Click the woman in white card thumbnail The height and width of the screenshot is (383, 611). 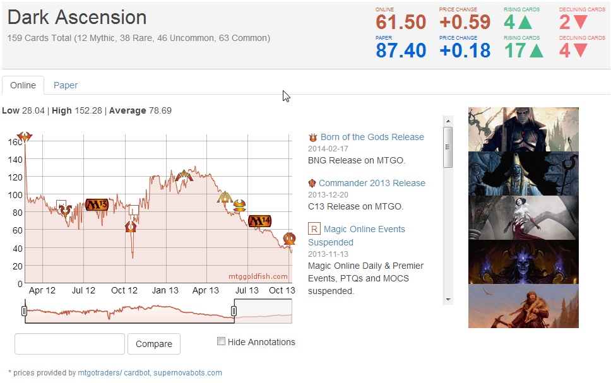[523, 218]
